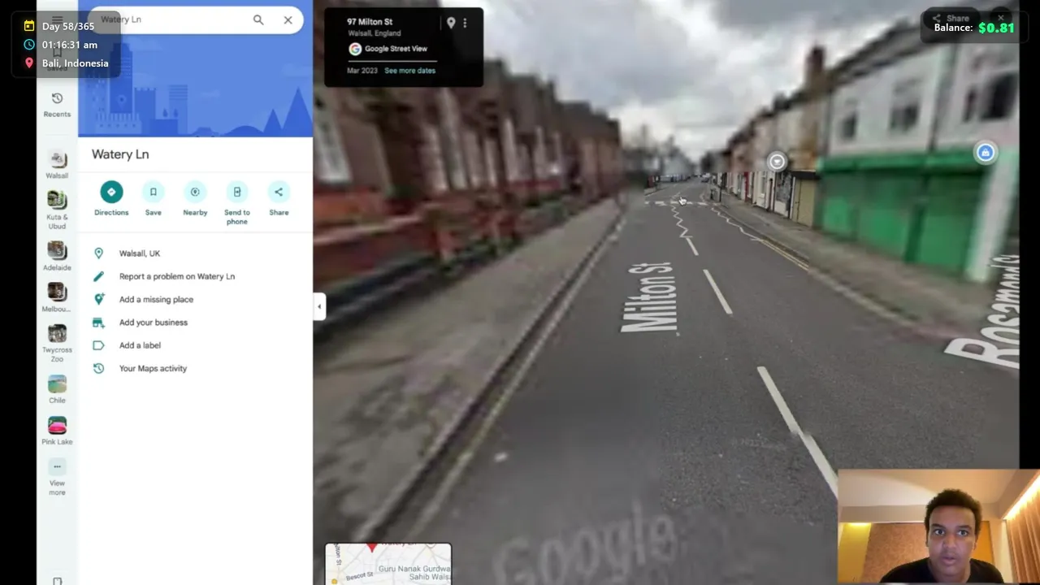Click Add your business

(195, 323)
